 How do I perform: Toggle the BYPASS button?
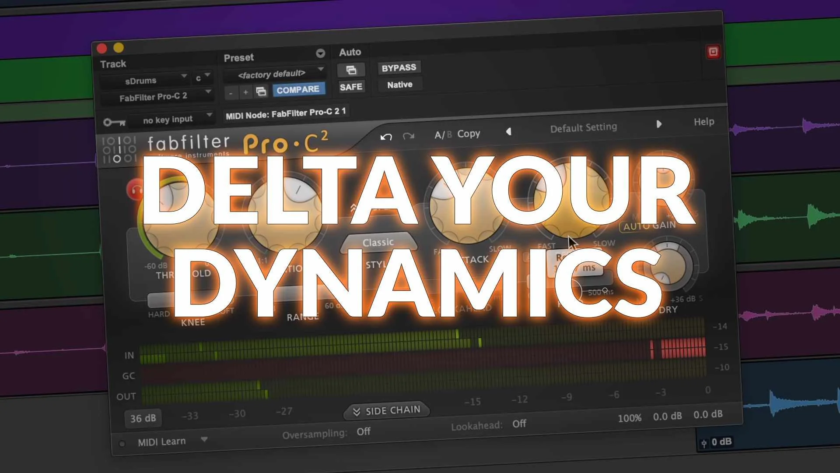[x=399, y=68]
